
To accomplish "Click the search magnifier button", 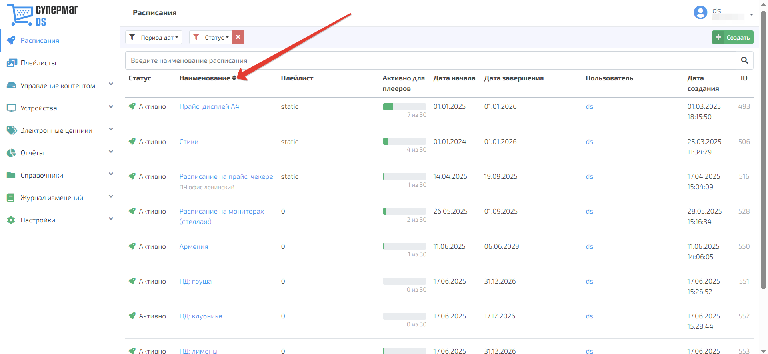I will (x=744, y=60).
